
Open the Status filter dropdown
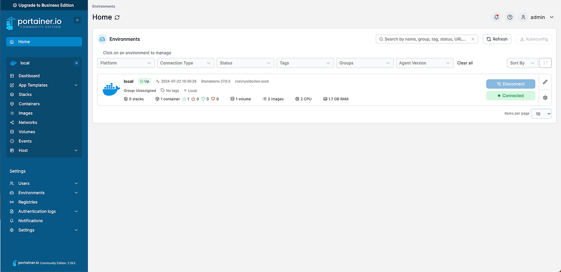click(245, 63)
